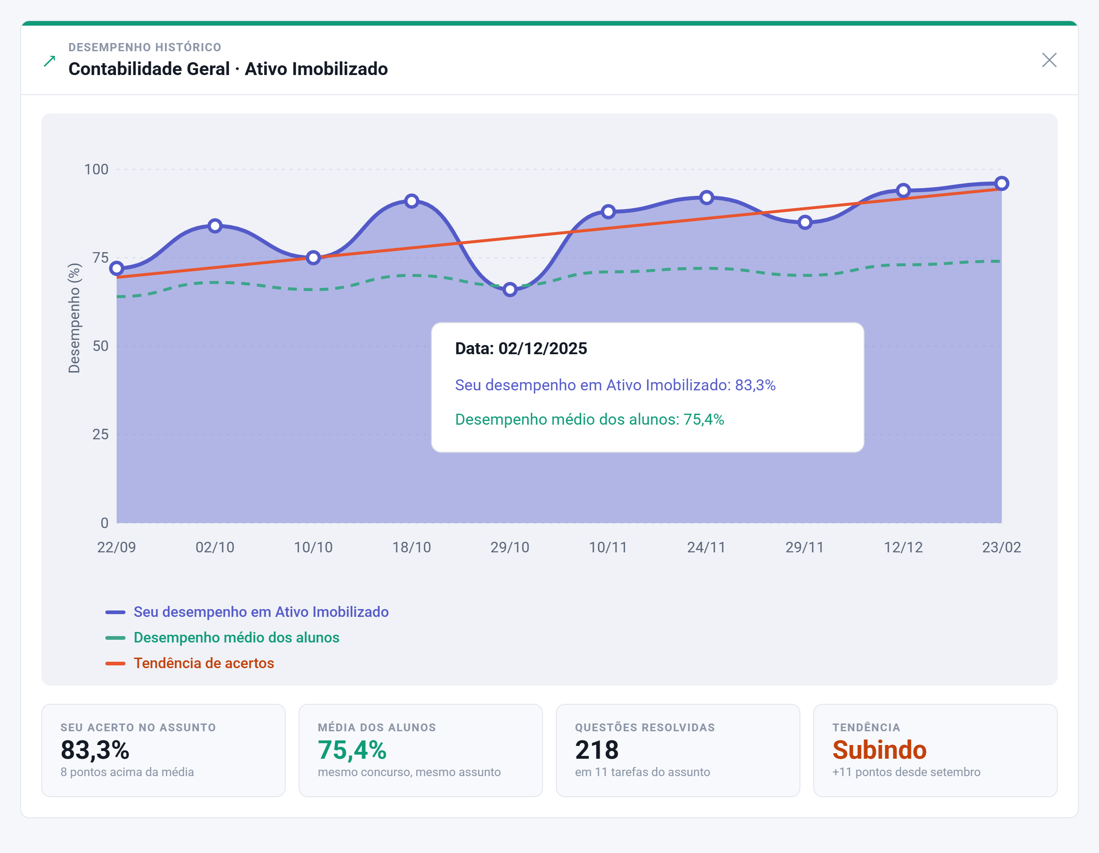Click the 'Desempenho (%)' vertical axis title

coord(75,318)
